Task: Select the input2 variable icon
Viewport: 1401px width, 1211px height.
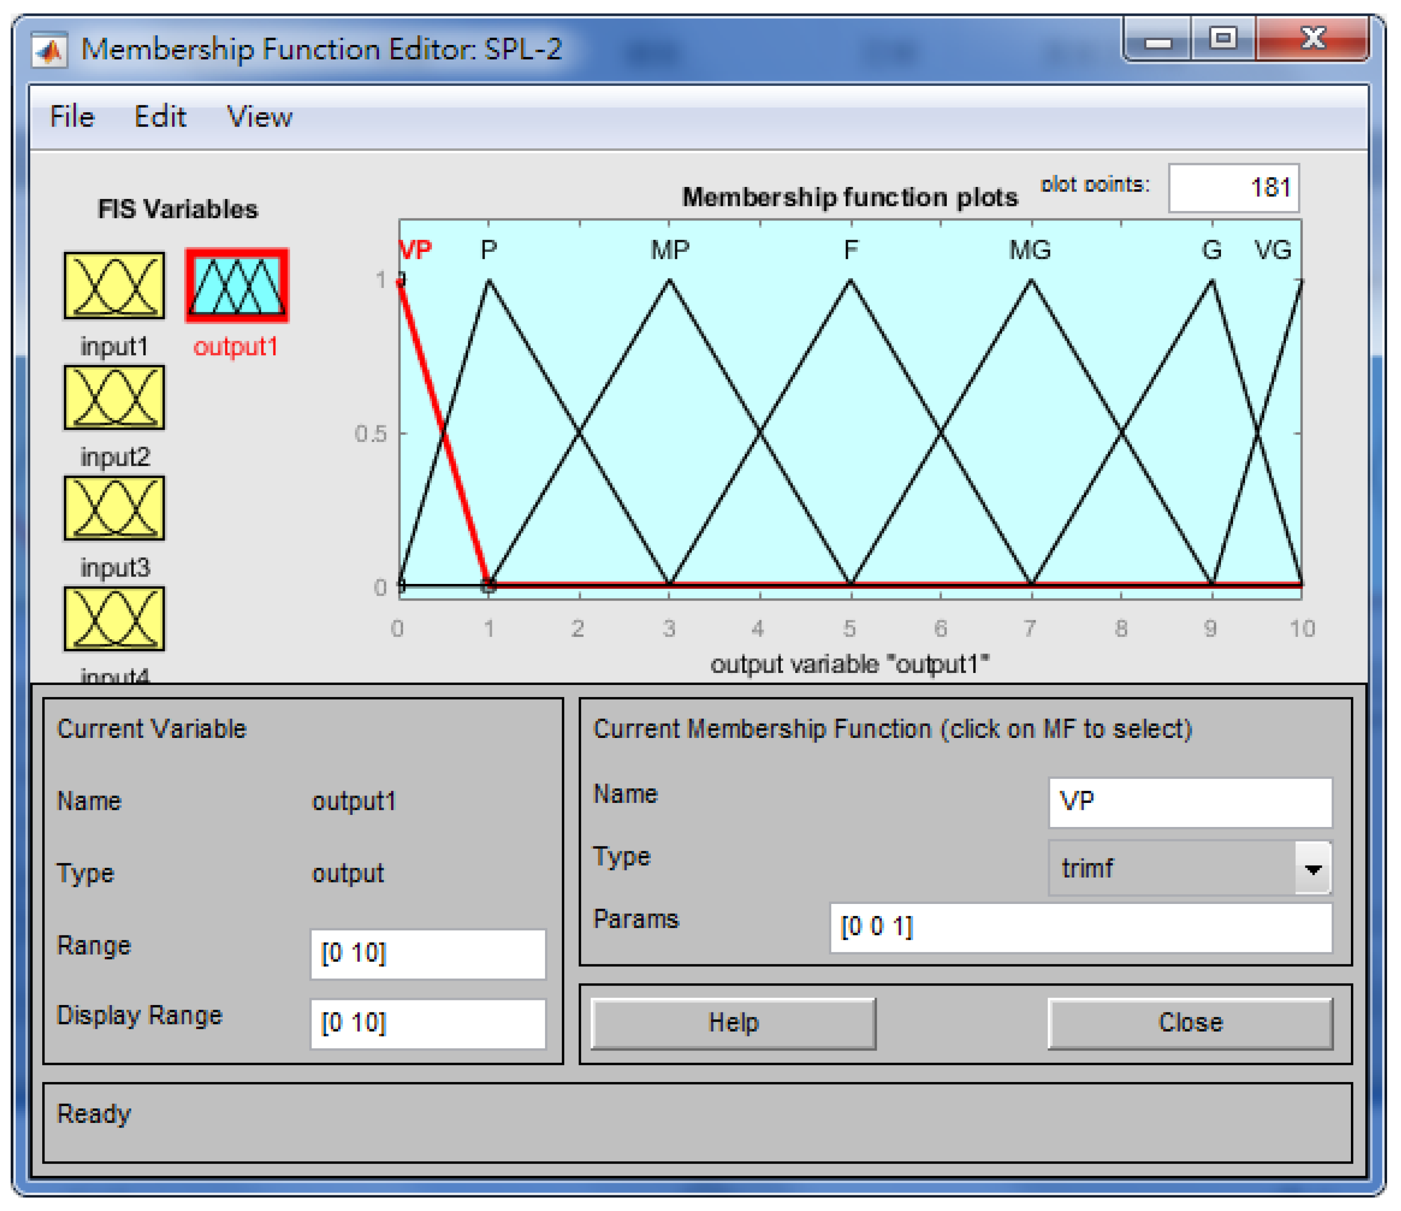Action: coord(114,397)
